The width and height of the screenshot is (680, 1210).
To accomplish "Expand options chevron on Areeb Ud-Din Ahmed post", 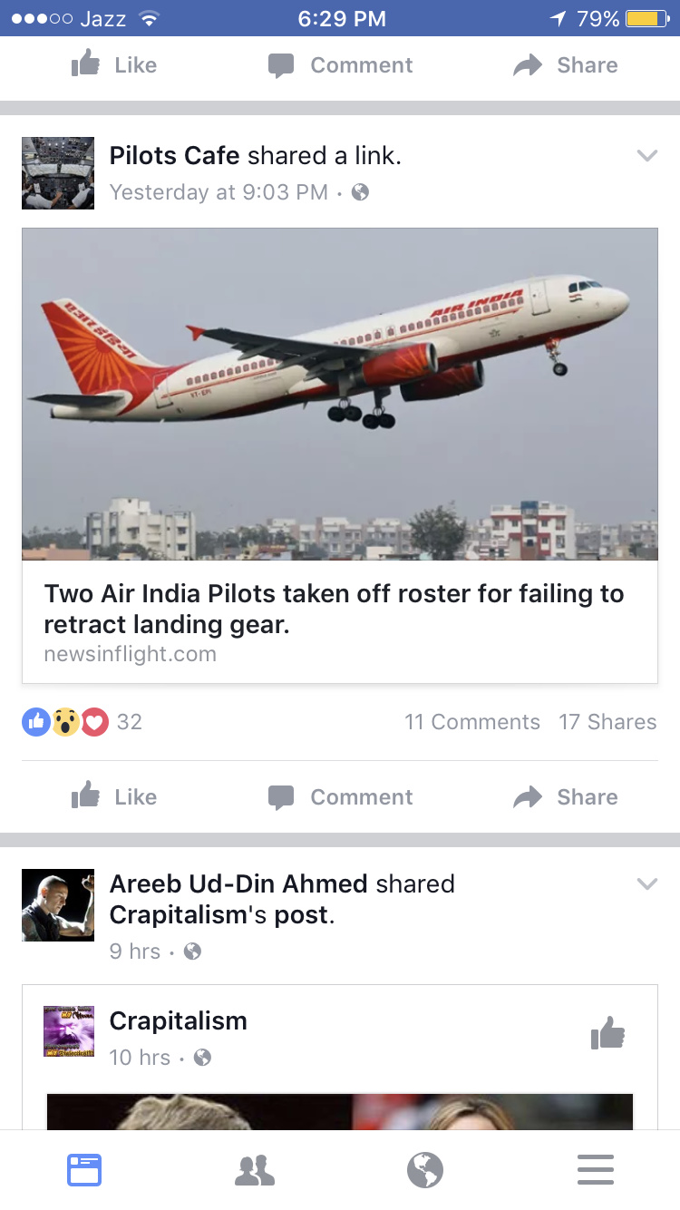I will point(646,883).
